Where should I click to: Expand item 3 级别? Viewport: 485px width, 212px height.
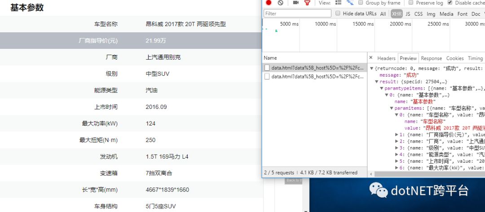(x=397, y=148)
